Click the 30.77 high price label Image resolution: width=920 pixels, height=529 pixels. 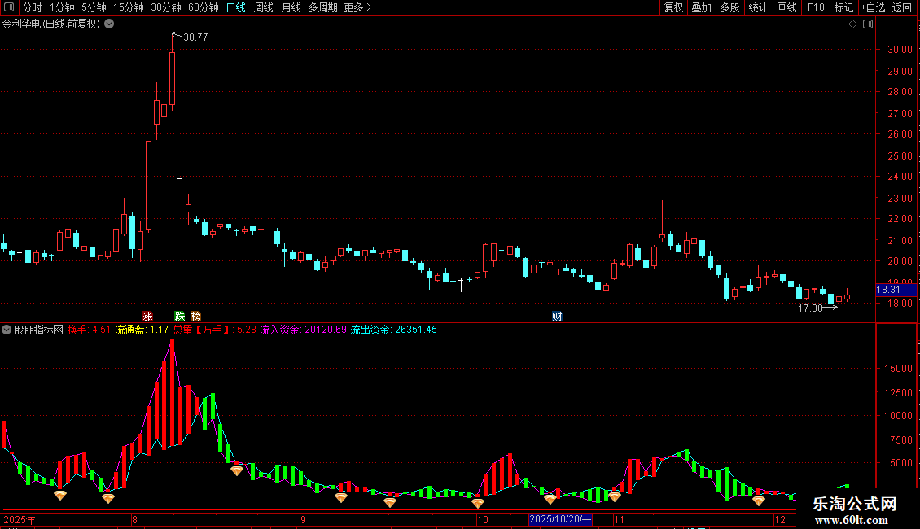coord(195,37)
